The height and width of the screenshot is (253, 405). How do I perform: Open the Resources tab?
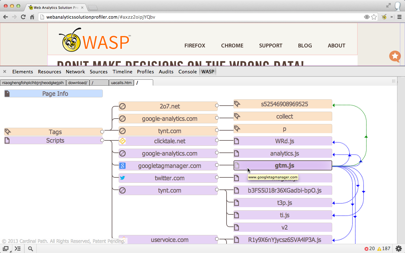[50, 71]
